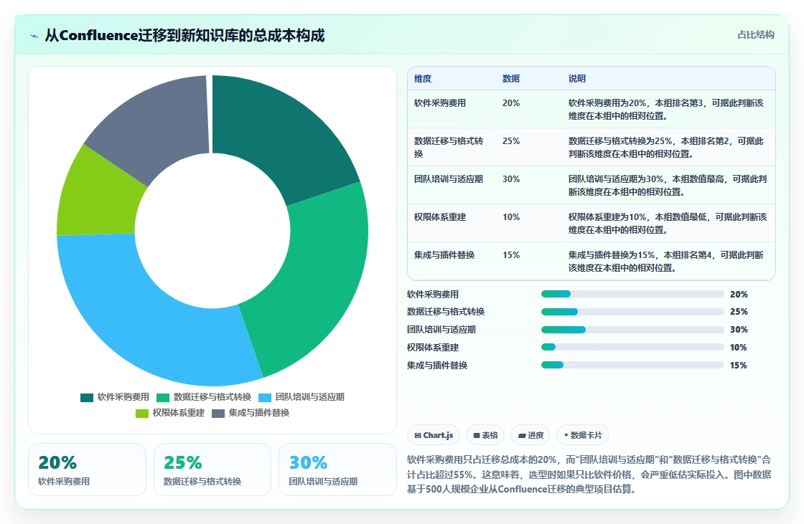This screenshot has height=524, width=804.
Task: Select the 团队培训与适应期 table row name
Action: (x=449, y=179)
